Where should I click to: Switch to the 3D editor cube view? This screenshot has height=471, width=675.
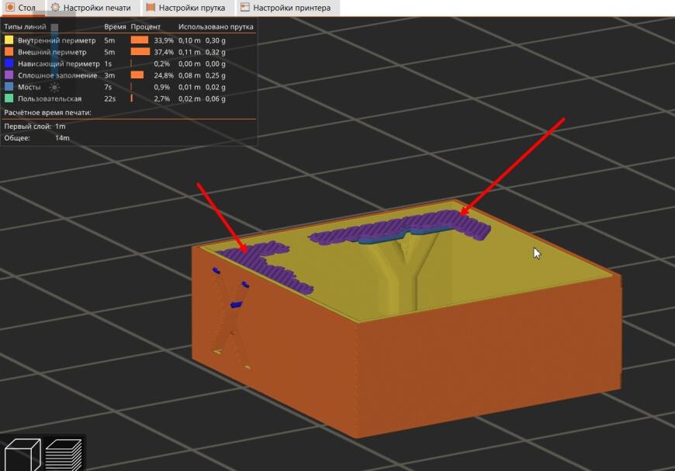(x=22, y=454)
